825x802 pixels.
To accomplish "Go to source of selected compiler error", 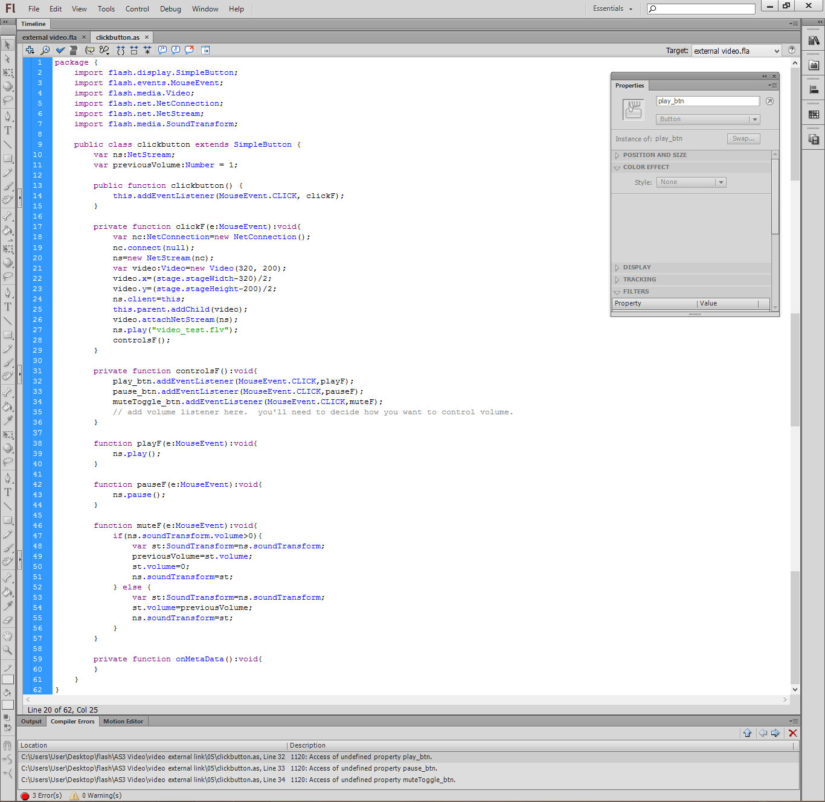I will click(747, 733).
